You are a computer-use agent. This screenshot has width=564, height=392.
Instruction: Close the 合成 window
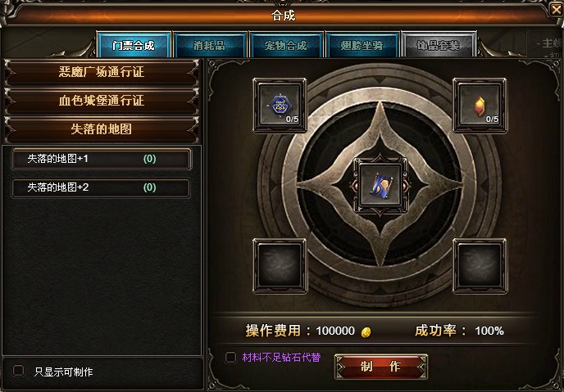click(x=557, y=9)
